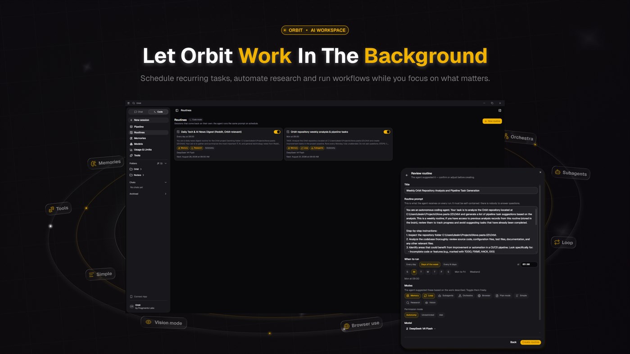This screenshot has height=354, width=630.
Task: Click the Code mode badge next to Routines
Action: click(196, 120)
